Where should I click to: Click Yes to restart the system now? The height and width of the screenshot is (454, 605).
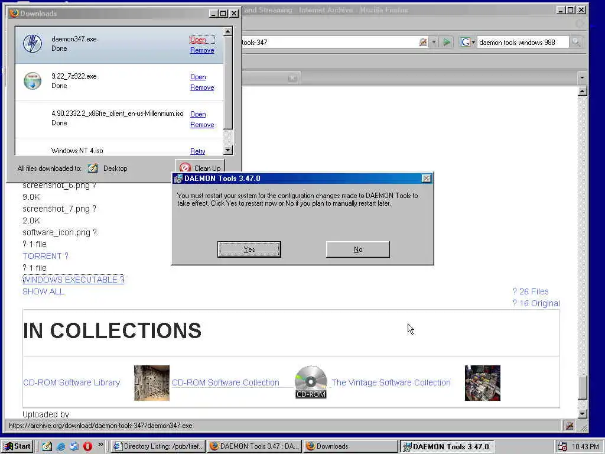249,249
